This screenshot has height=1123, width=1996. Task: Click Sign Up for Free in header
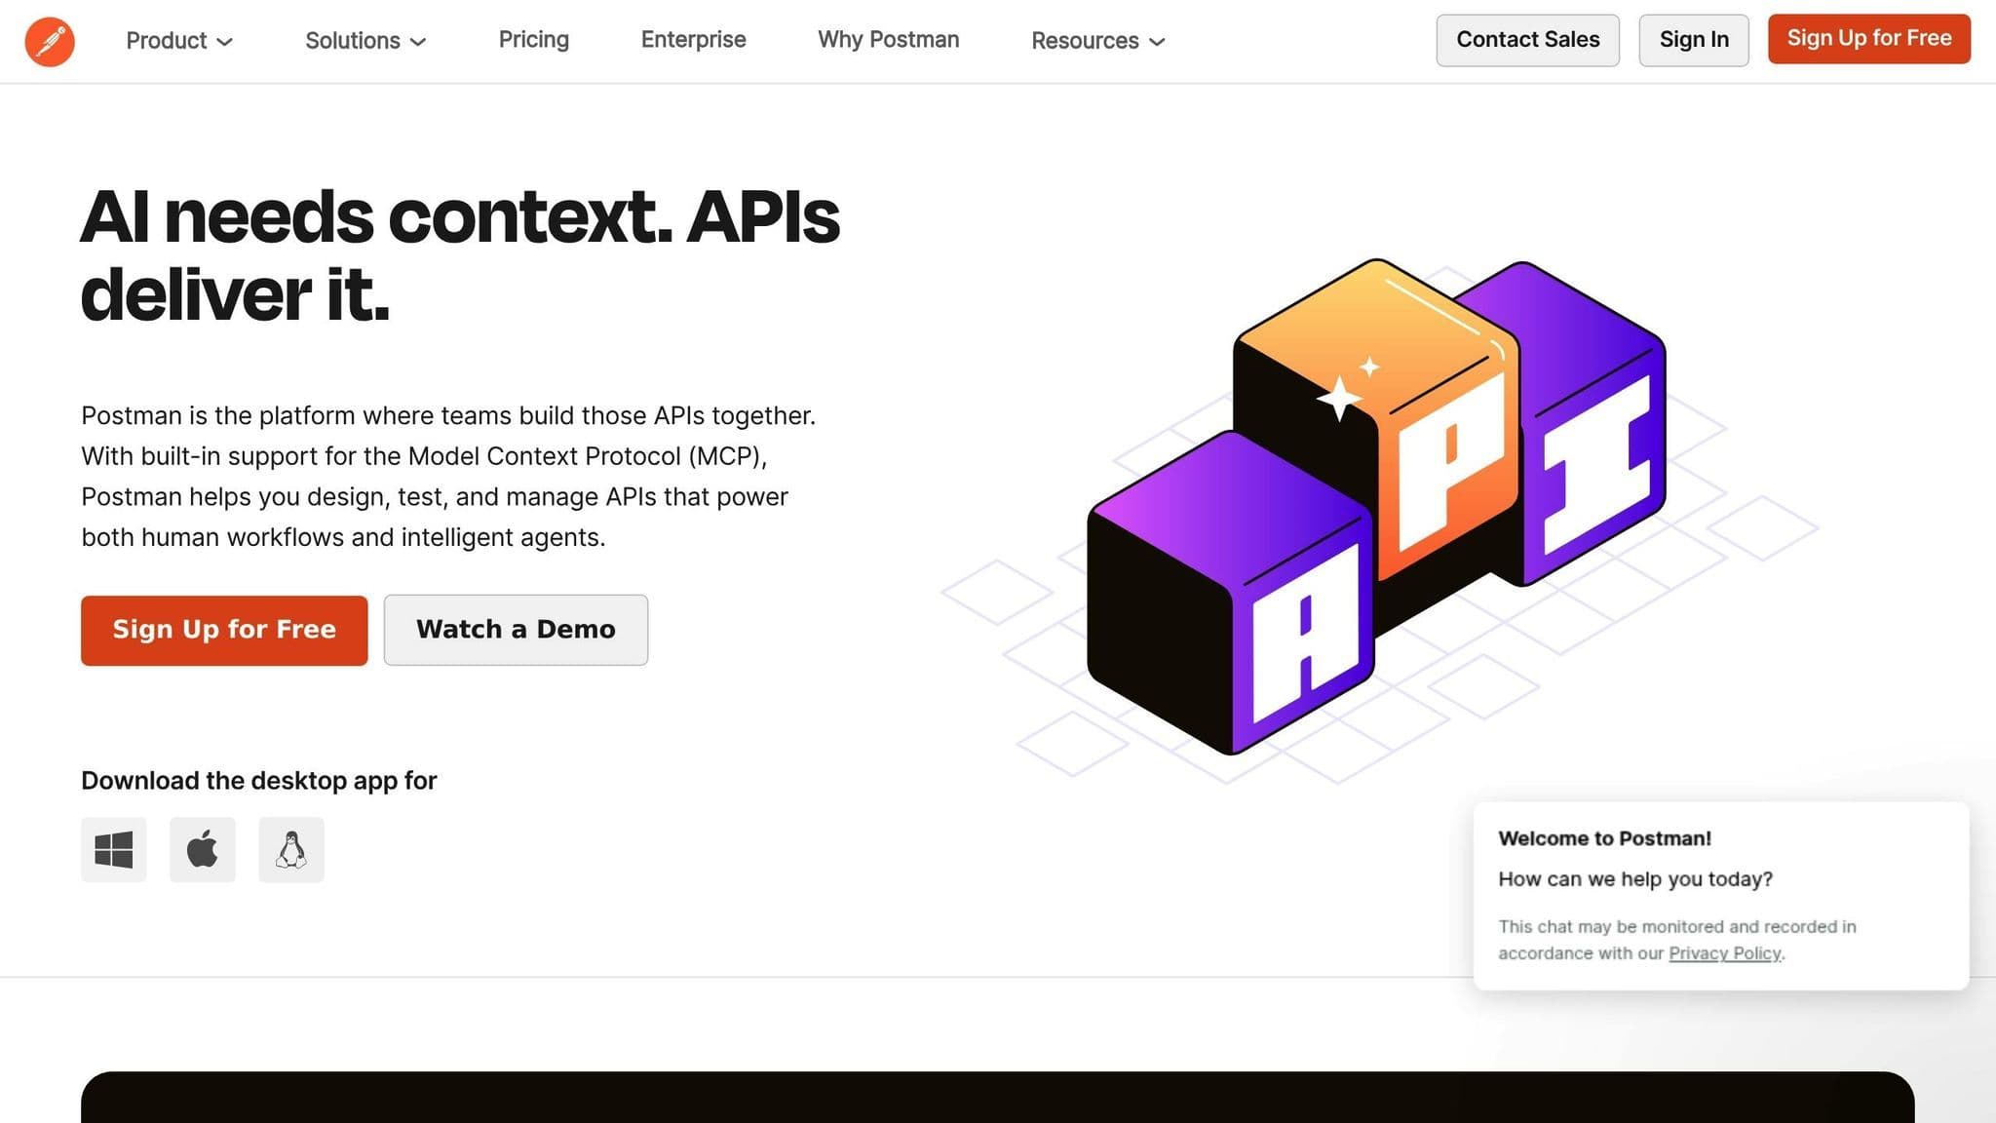[x=1869, y=39]
